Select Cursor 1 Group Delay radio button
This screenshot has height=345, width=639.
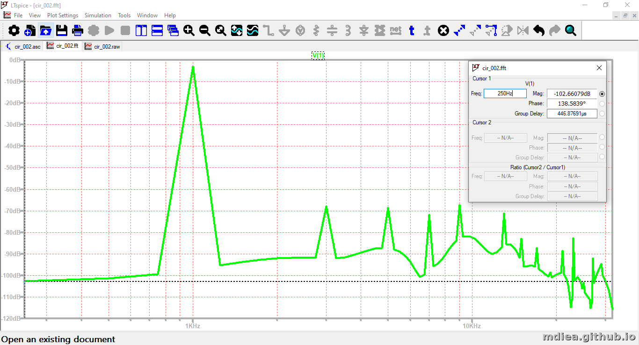point(602,114)
